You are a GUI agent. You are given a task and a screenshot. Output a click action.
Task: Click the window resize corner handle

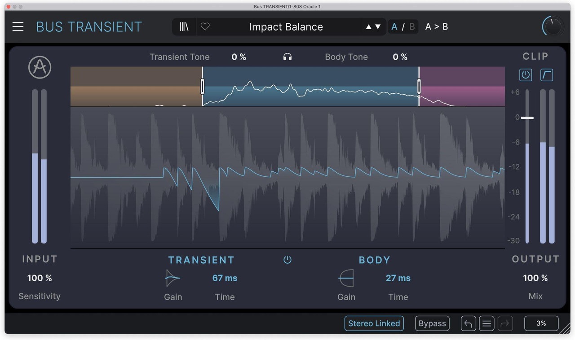coord(565,330)
